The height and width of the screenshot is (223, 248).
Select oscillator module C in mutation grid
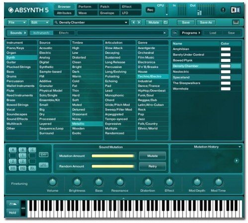tap(32, 150)
